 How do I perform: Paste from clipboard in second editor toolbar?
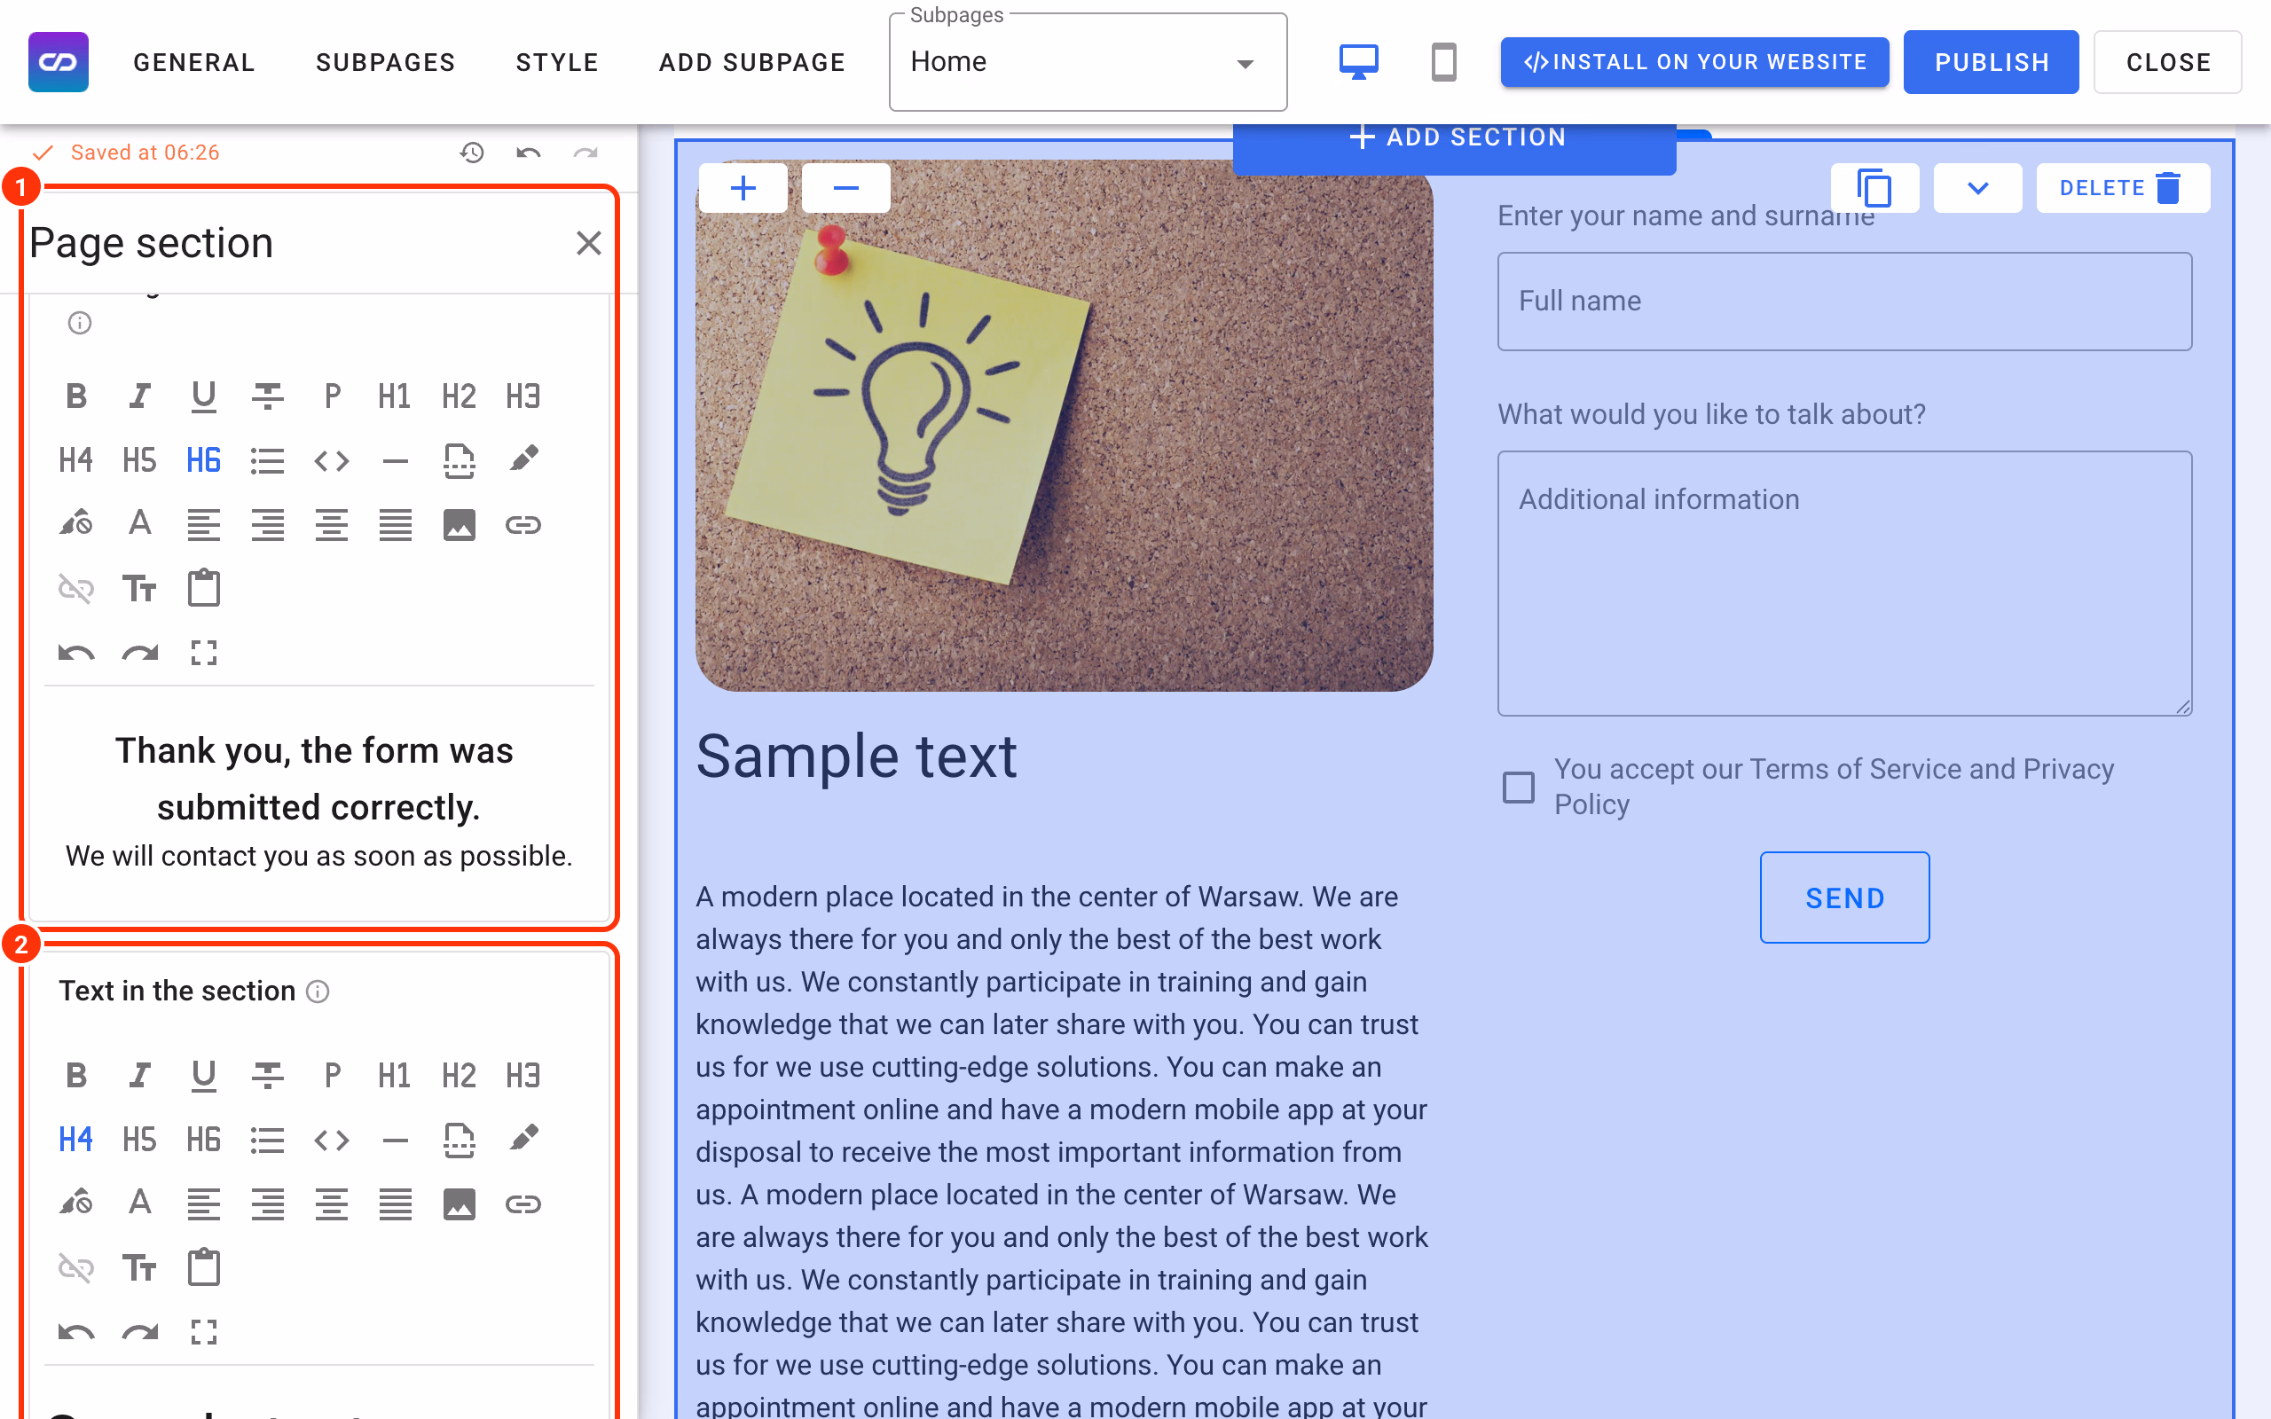click(204, 1268)
